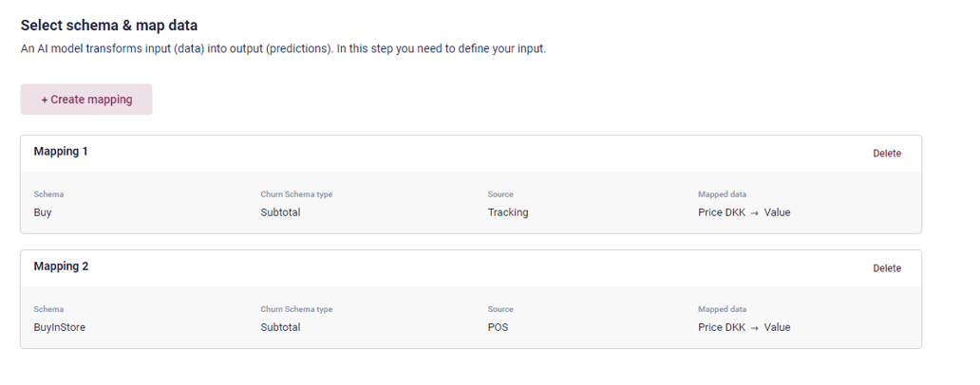Delete Mapping 2

coord(887,268)
